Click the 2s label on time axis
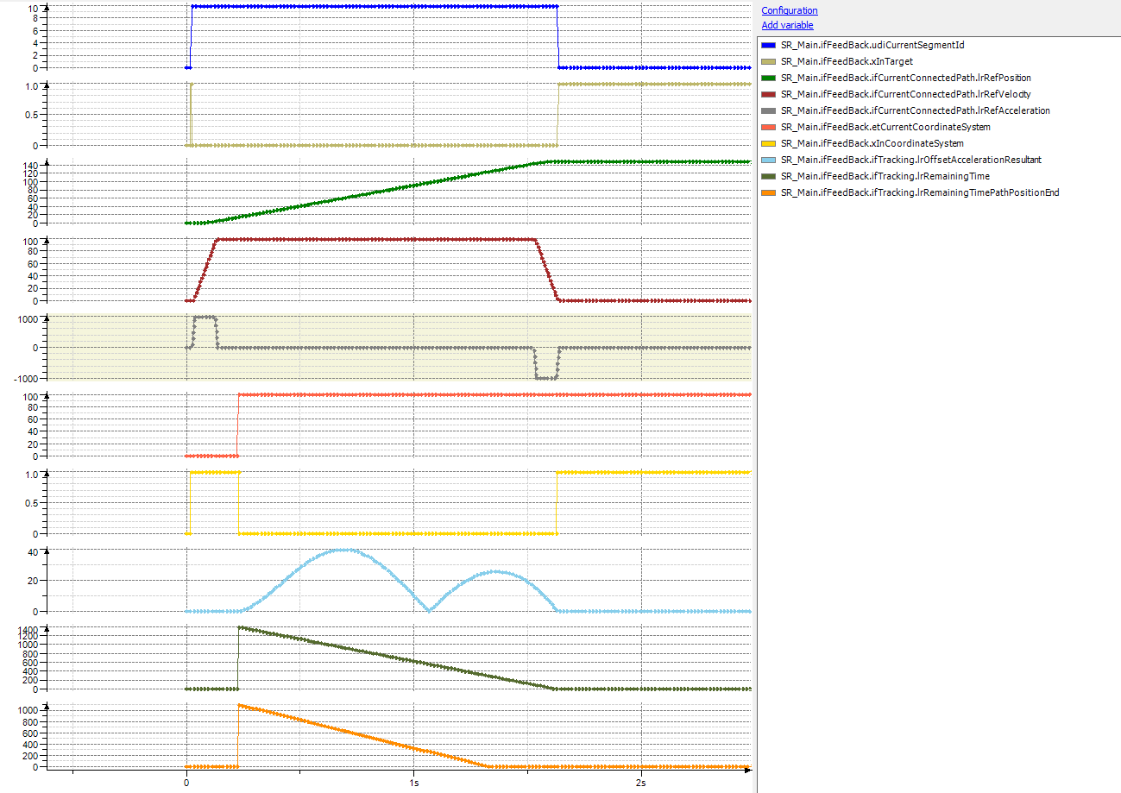1121x793 pixels. coord(640,782)
